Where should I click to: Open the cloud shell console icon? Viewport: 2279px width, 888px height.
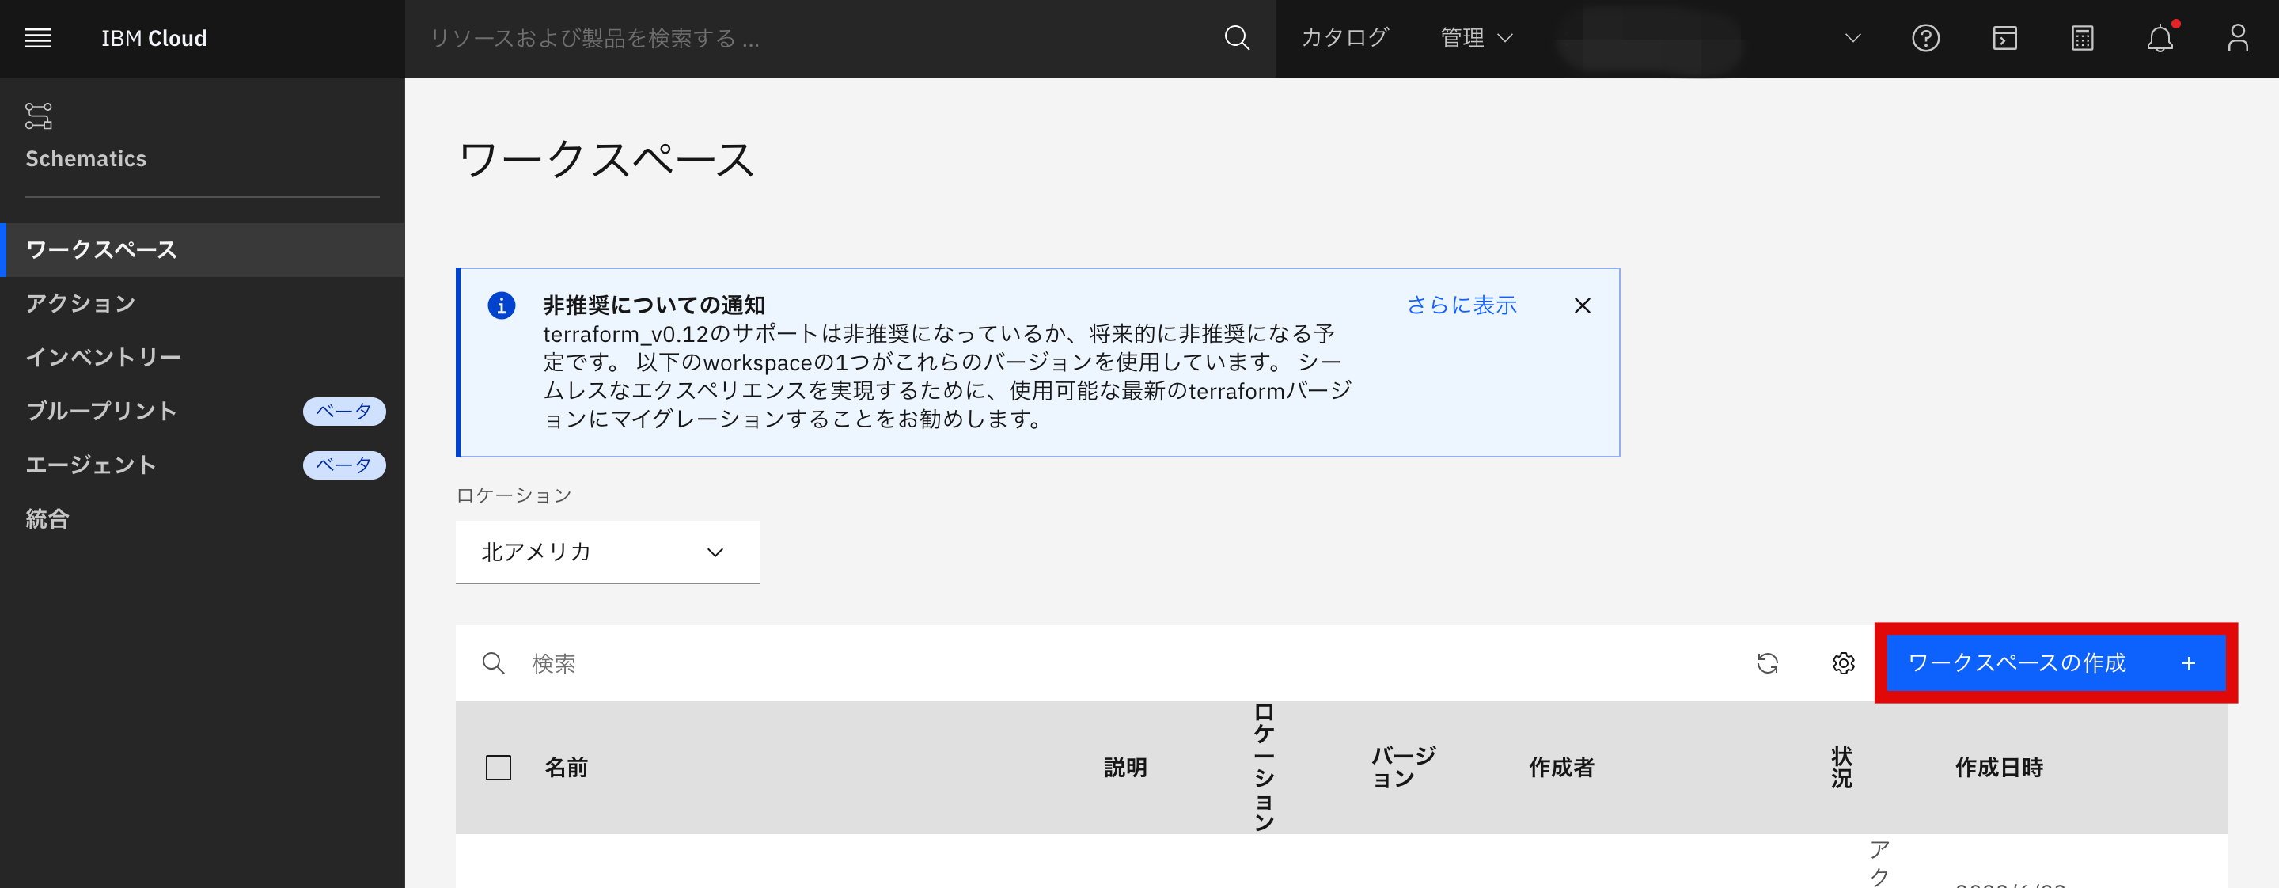click(x=2004, y=38)
